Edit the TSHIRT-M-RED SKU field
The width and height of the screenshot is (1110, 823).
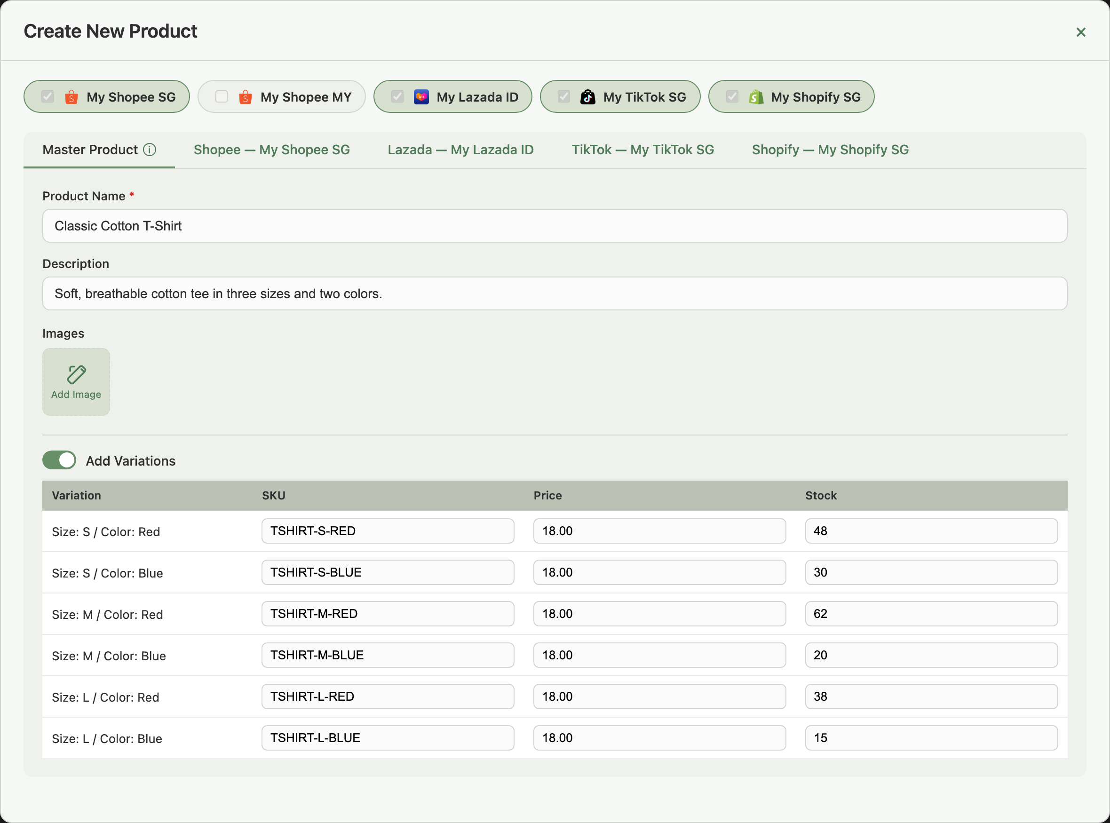[x=388, y=614]
